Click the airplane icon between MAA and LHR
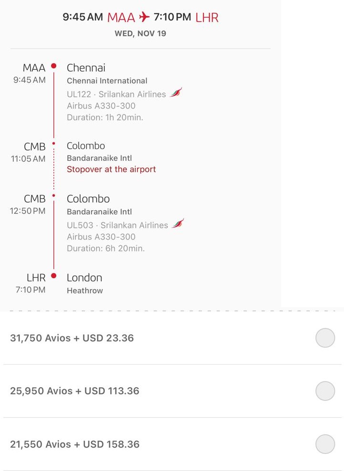This screenshot has height=471, width=344. point(144,18)
